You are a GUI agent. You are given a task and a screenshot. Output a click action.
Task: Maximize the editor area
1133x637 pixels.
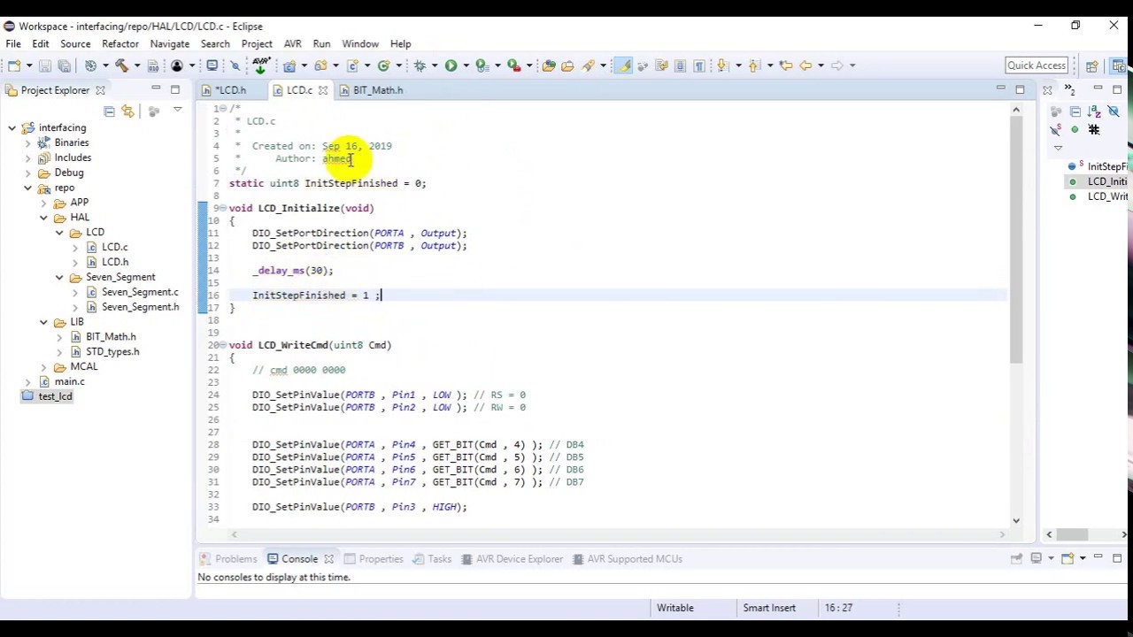1020,89
